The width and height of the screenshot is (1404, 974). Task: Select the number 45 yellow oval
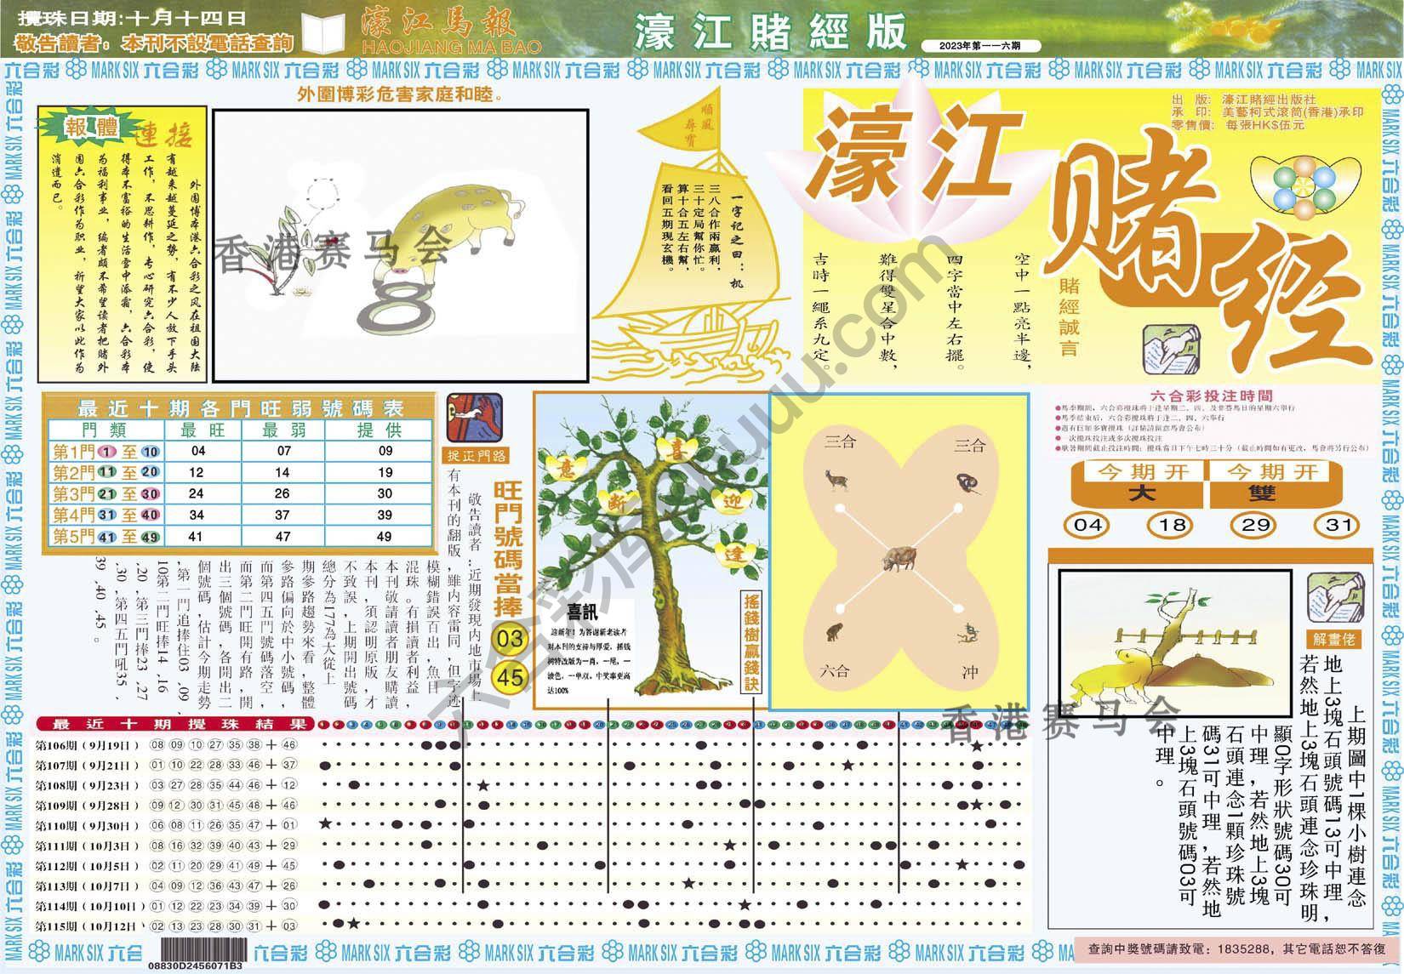click(x=512, y=678)
